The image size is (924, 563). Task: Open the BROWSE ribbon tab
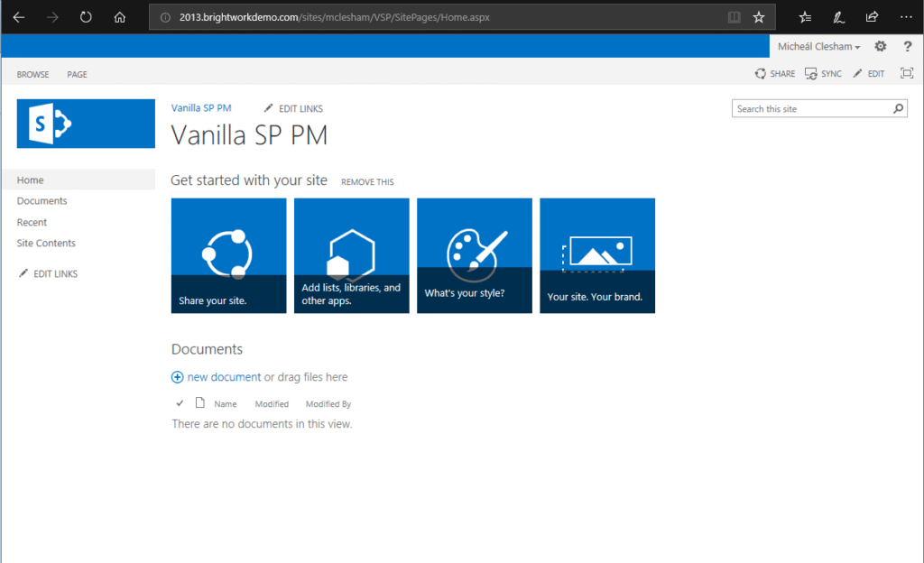[x=33, y=74]
